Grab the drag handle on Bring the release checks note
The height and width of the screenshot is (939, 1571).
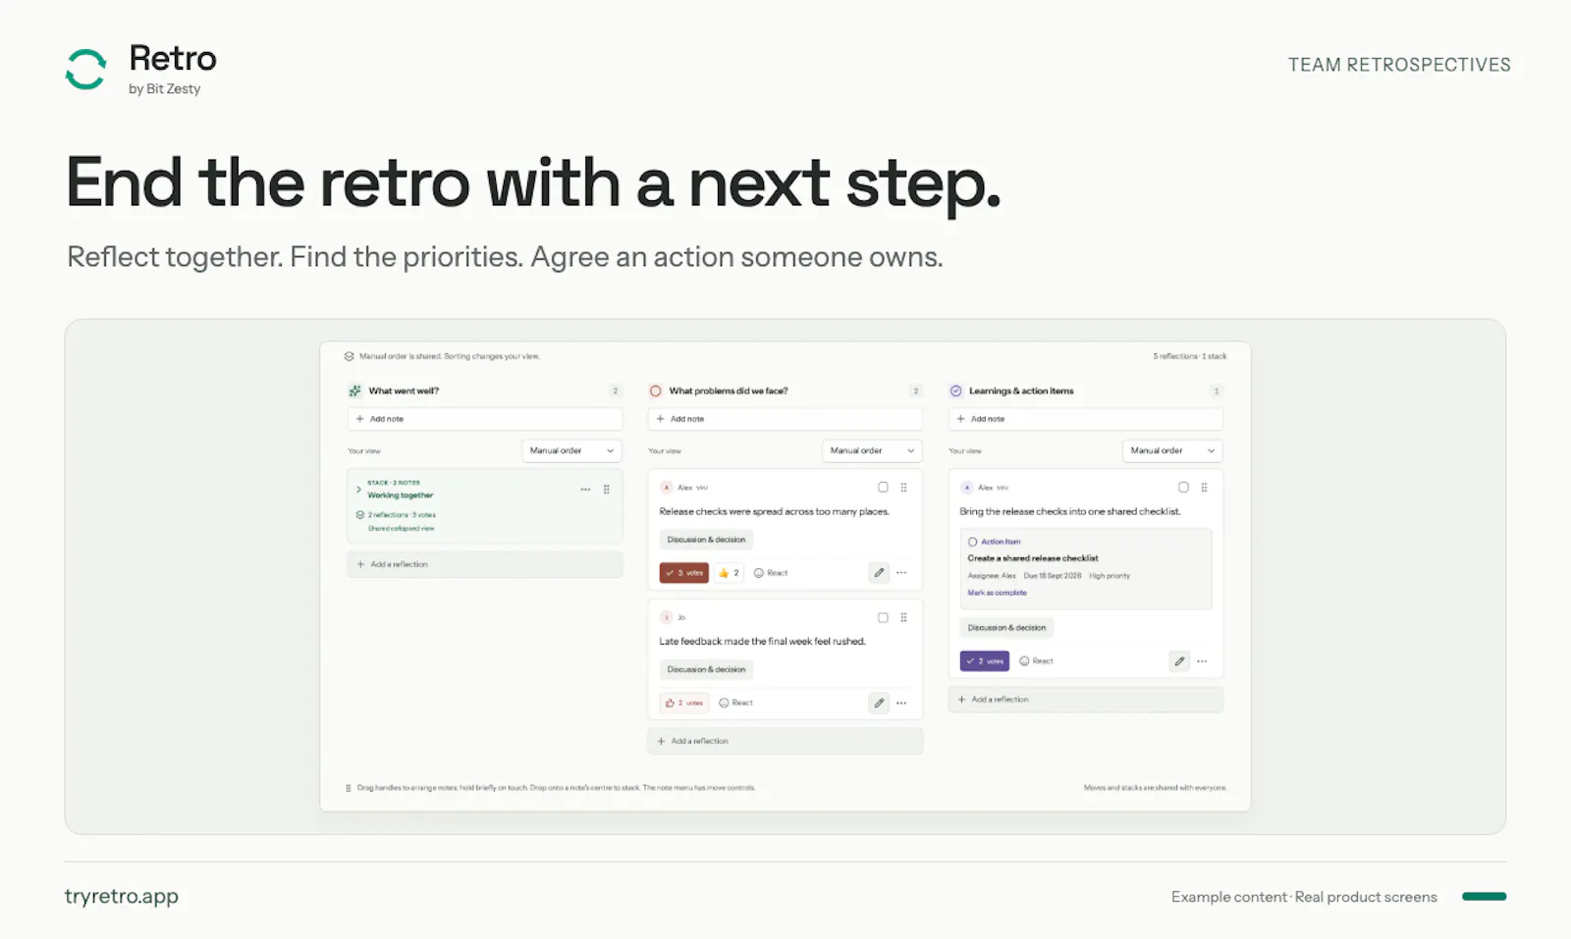(x=1204, y=488)
